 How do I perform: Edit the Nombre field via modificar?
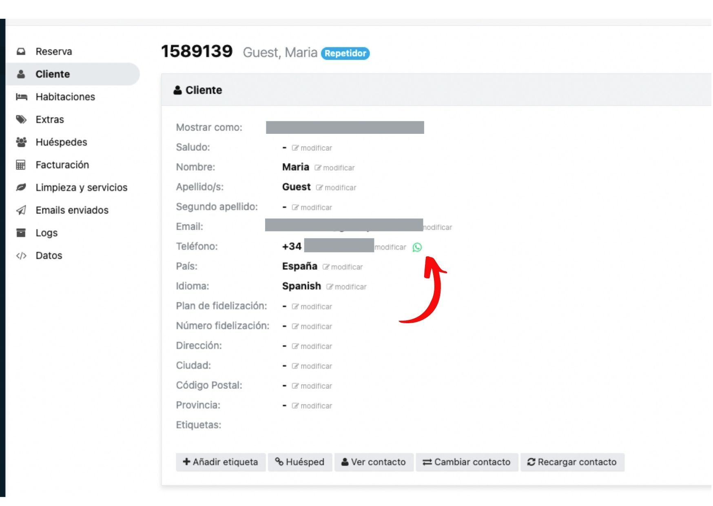point(334,168)
